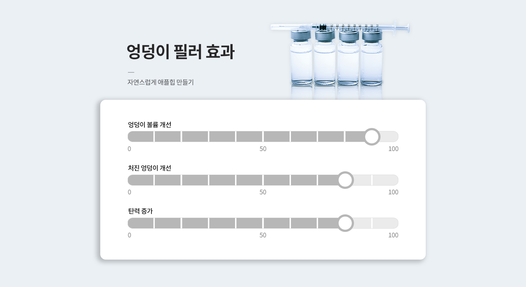Click the 엉덩이 볼륨 개선 slider handle
The width and height of the screenshot is (526, 287).
pyautogui.click(x=372, y=137)
